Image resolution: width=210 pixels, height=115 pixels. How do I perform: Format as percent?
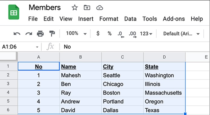(110, 34)
